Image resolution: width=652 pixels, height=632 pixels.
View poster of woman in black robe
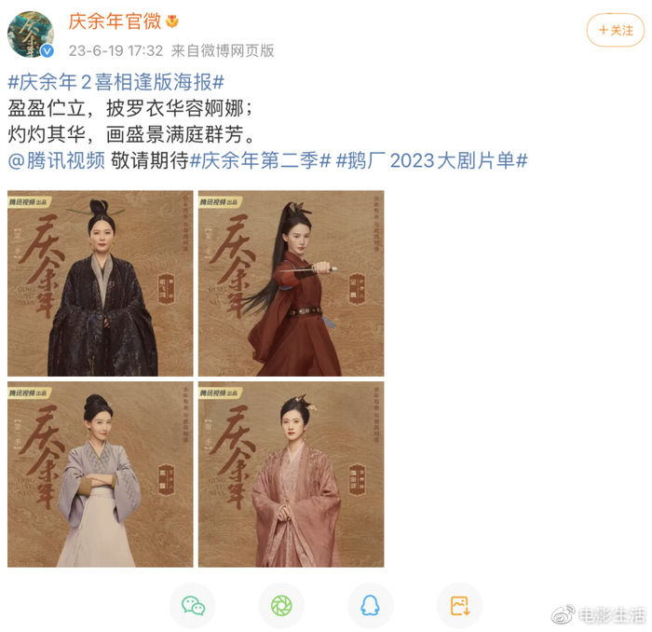(x=101, y=283)
